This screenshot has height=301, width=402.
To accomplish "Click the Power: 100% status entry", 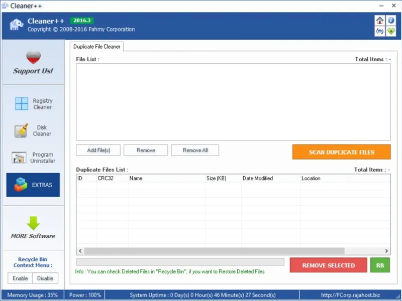I will [x=85, y=295].
